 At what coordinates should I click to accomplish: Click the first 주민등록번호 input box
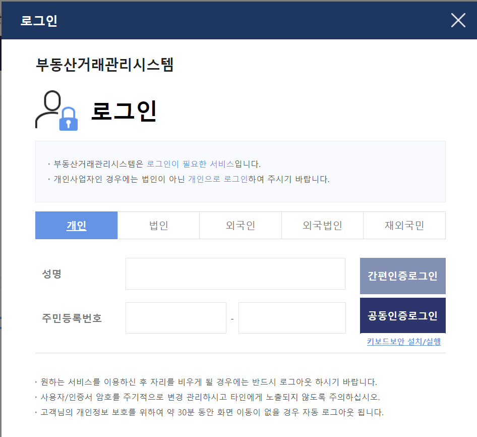(x=175, y=317)
